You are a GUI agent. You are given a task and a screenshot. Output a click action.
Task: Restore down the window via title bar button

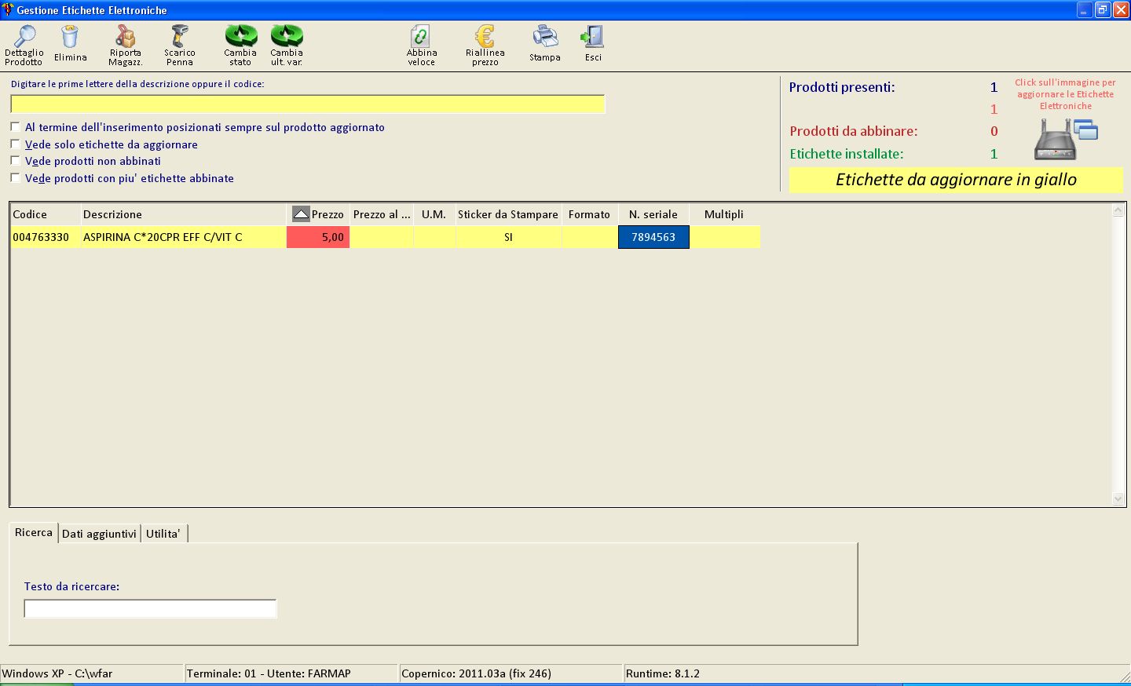pos(1103,9)
